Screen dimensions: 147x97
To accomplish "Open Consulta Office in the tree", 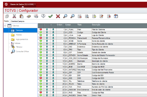I will point(22,51).
